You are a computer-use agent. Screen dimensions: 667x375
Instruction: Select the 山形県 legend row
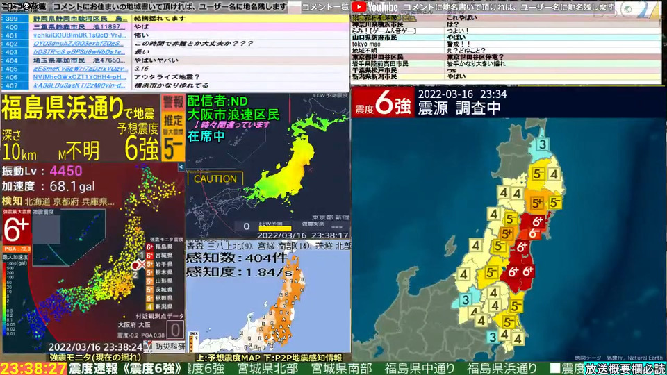tap(160, 281)
